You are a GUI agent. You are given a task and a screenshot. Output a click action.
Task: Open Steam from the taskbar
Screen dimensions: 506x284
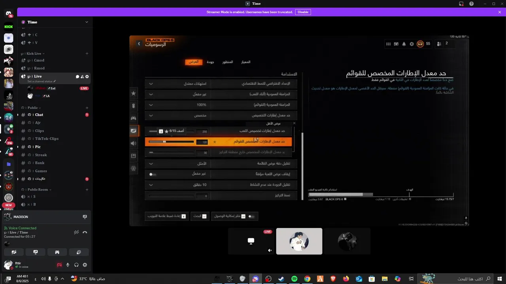click(281, 279)
